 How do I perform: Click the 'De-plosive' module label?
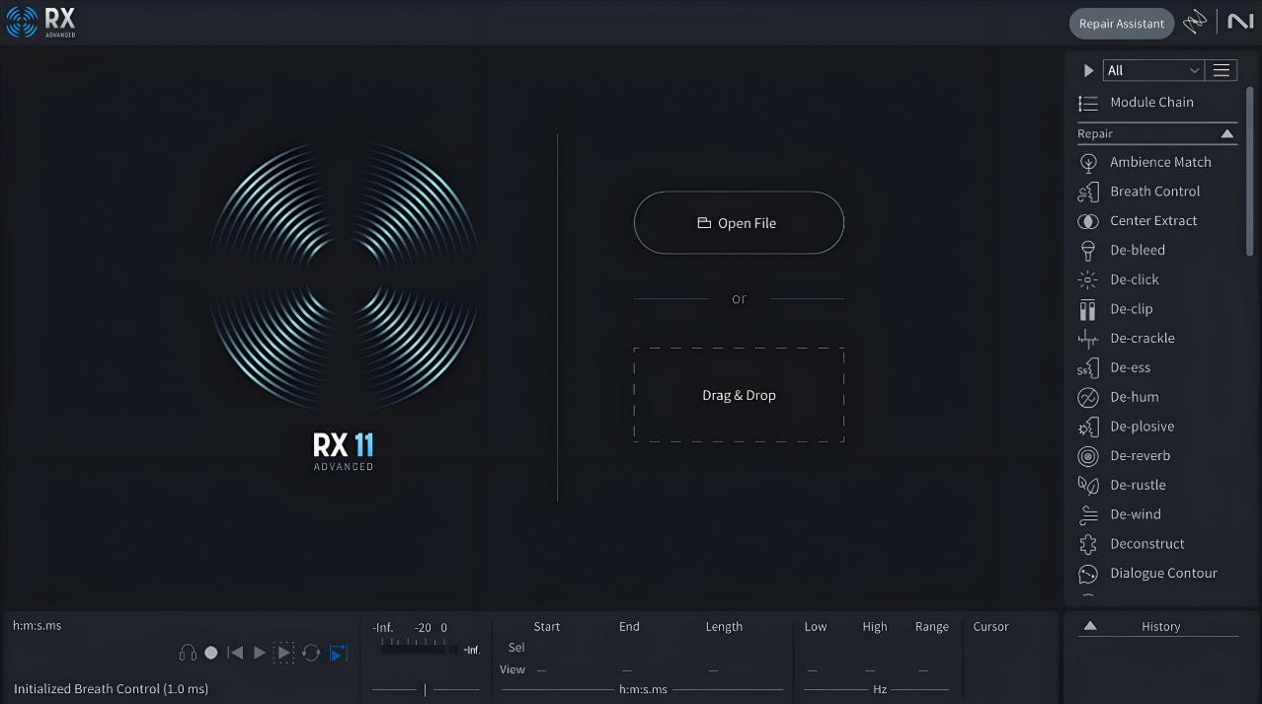tap(1143, 427)
